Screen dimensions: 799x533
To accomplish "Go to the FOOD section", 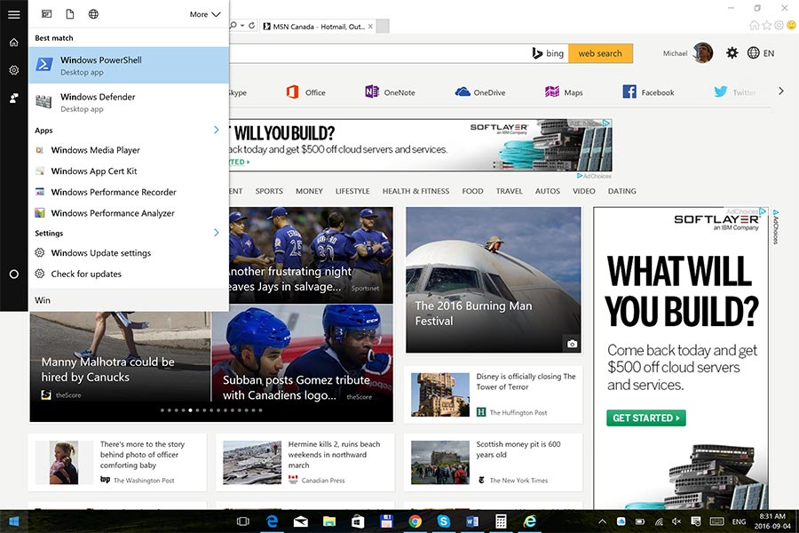I will tap(473, 191).
